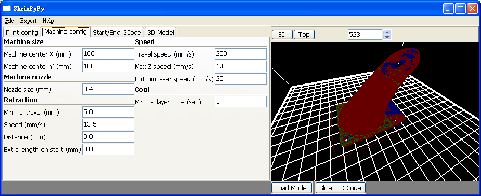Switch to the Start/End-GCode tab

(117, 33)
